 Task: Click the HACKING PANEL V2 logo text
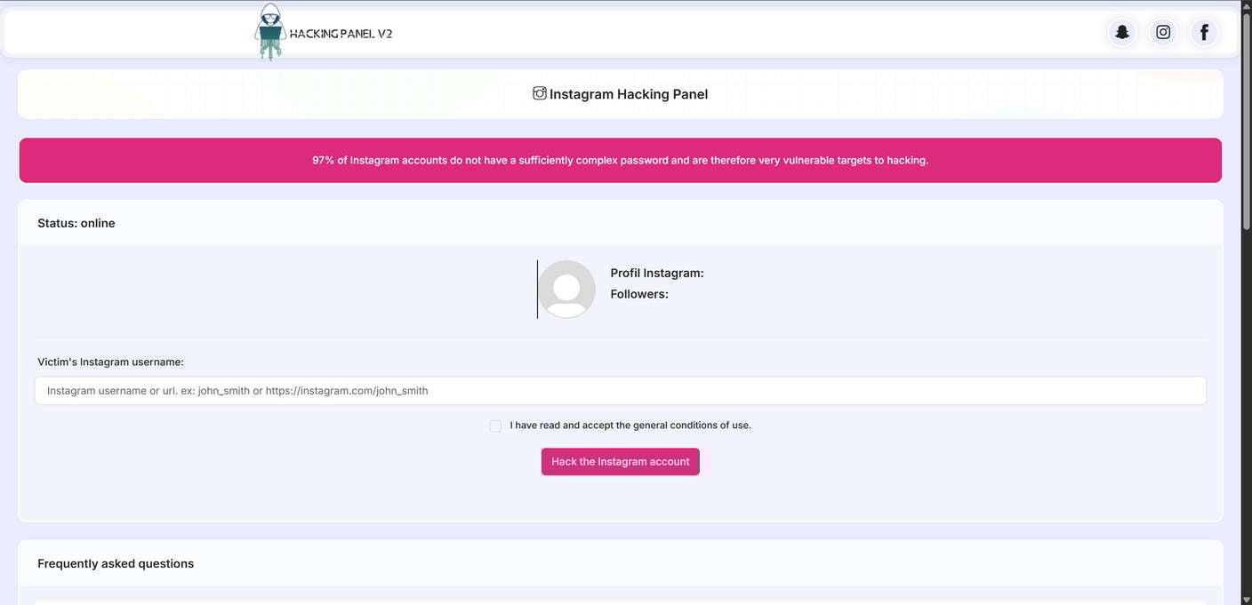coord(341,34)
